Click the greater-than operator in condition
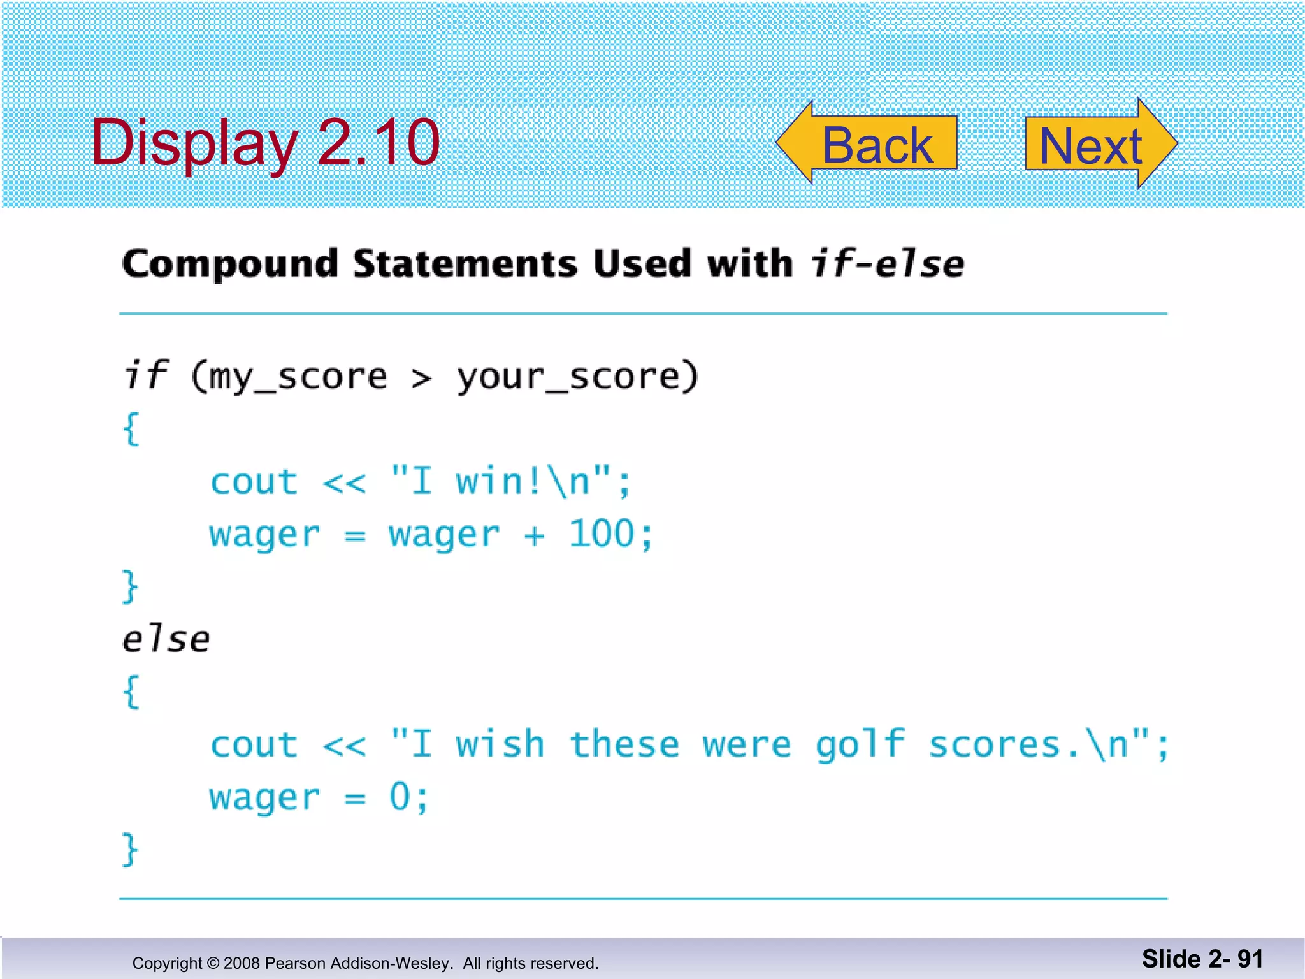This screenshot has width=1305, height=979. [421, 379]
